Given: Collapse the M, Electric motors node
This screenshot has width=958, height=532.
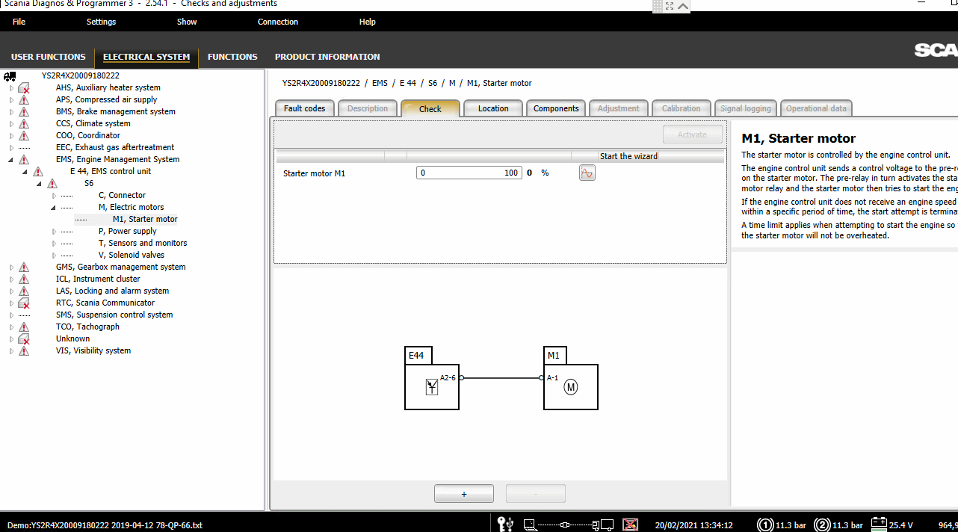Looking at the screenshot, I should (54, 208).
